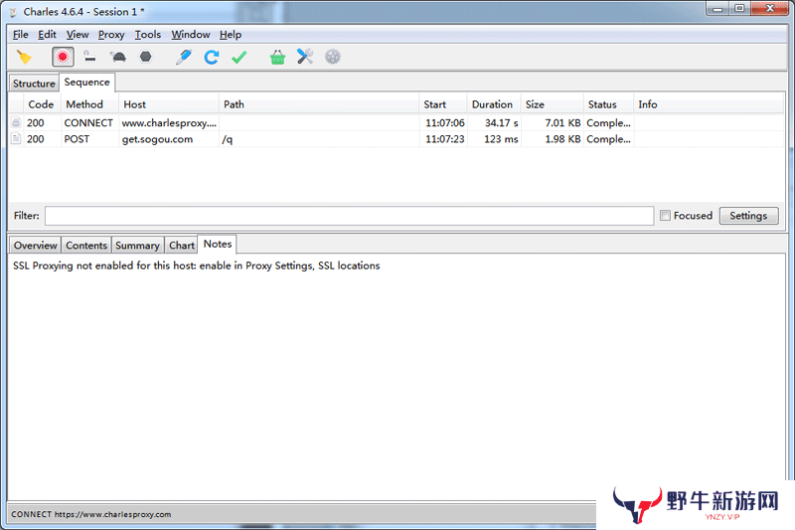Switch to the Structure tab
795x530 pixels.
coord(34,84)
